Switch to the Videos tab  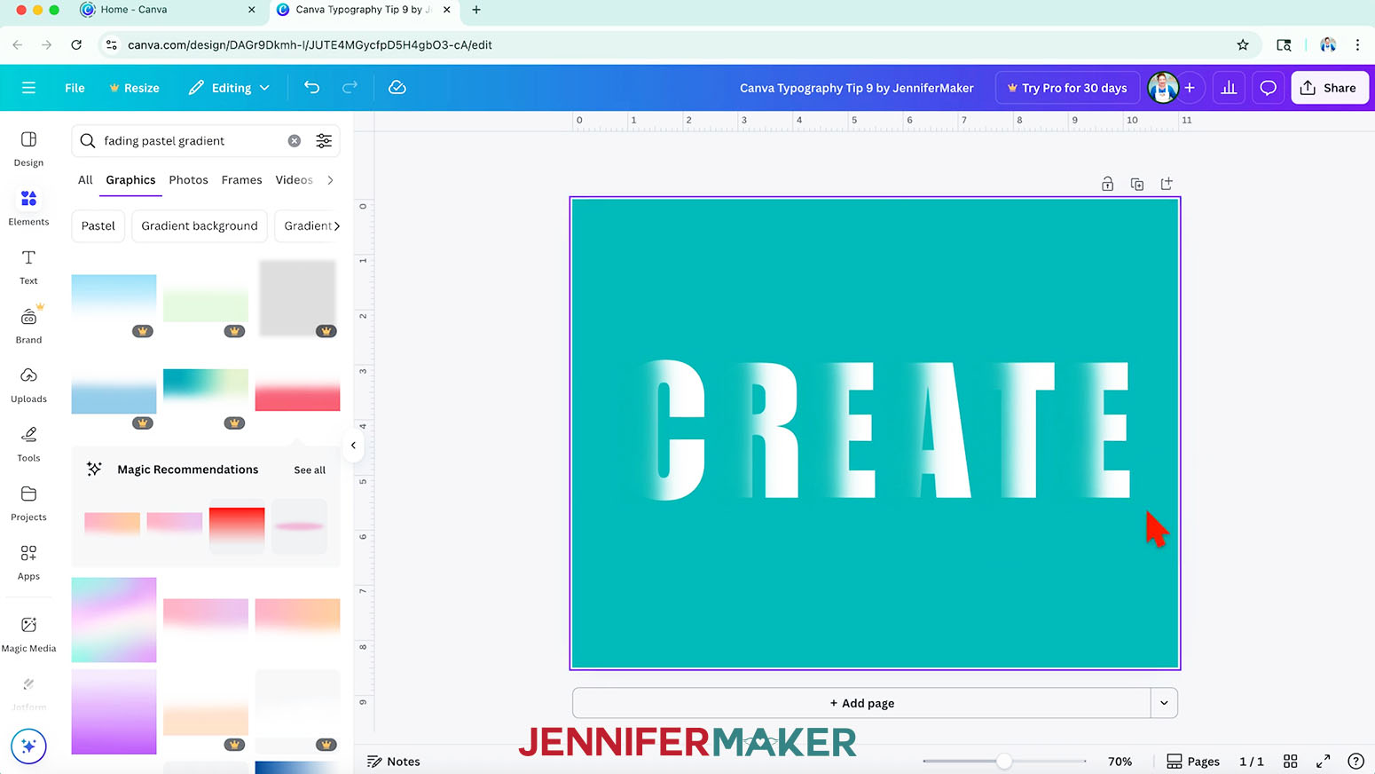tap(294, 180)
